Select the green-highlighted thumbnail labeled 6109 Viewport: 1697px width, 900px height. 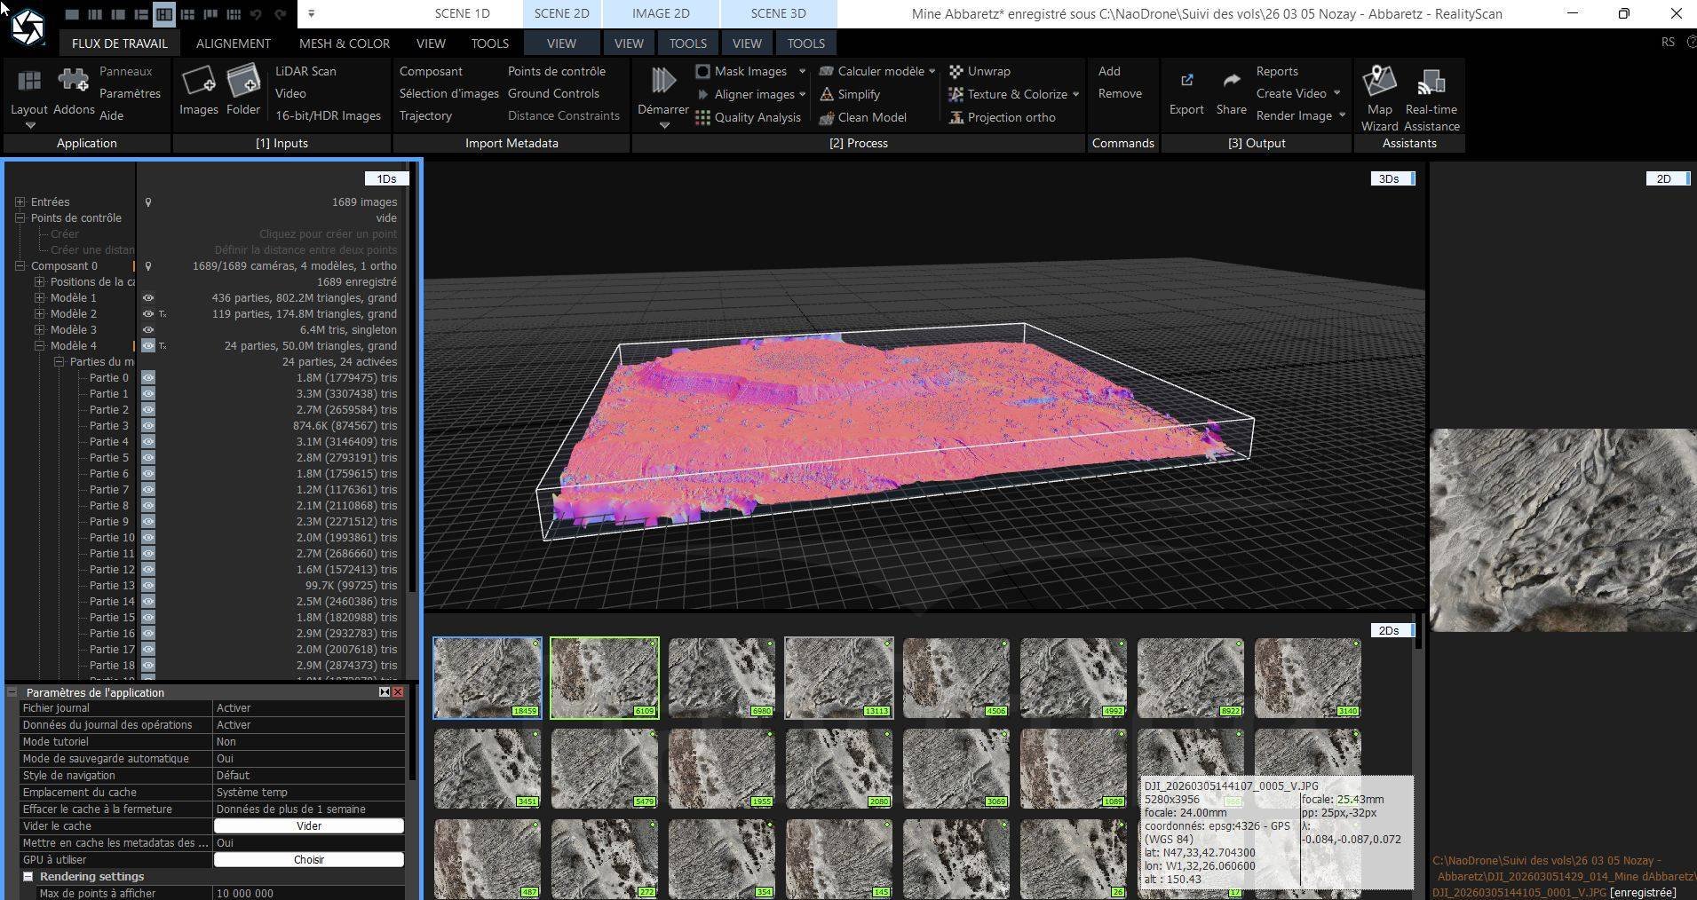click(x=604, y=677)
